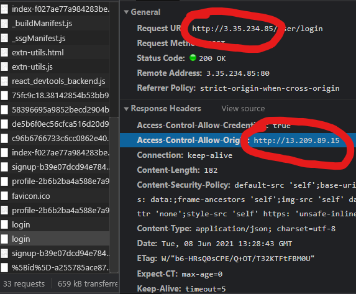This screenshot has width=356, height=294.
Task: Click the _buildManifest.js file icon
Action: tap(4, 24)
